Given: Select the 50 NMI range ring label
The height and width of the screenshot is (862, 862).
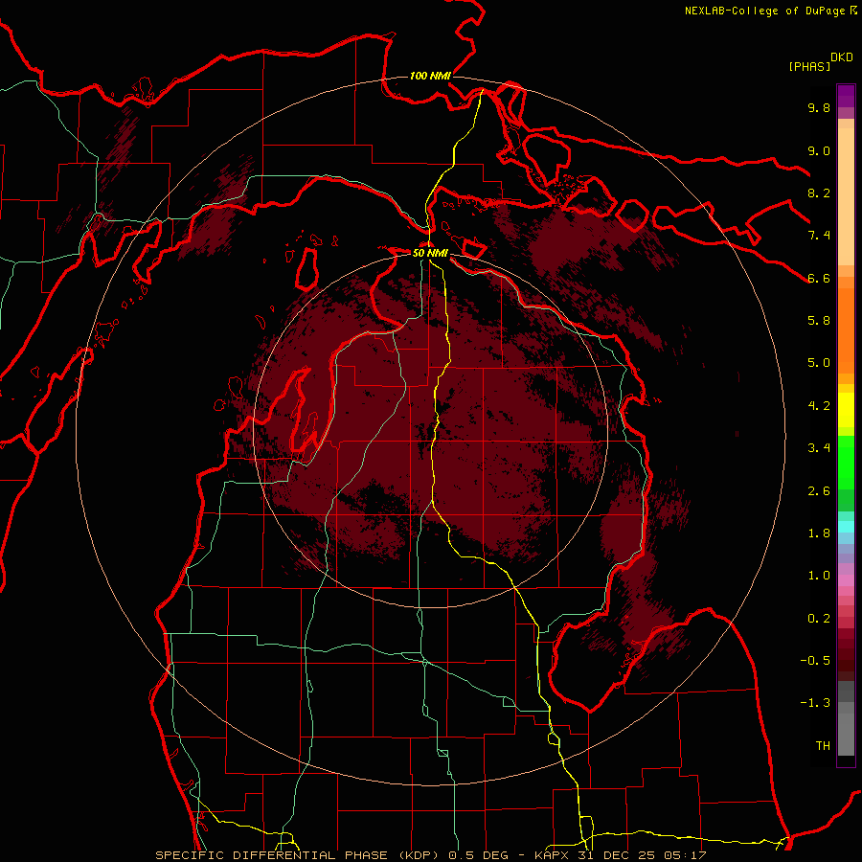Looking at the screenshot, I should coord(430,253).
